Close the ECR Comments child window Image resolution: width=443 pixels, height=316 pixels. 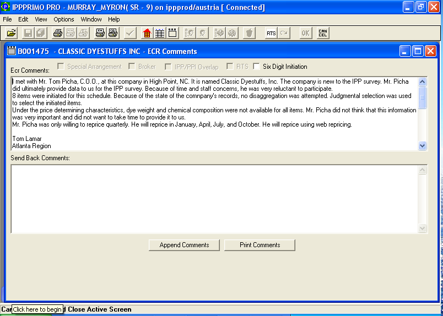(x=430, y=51)
